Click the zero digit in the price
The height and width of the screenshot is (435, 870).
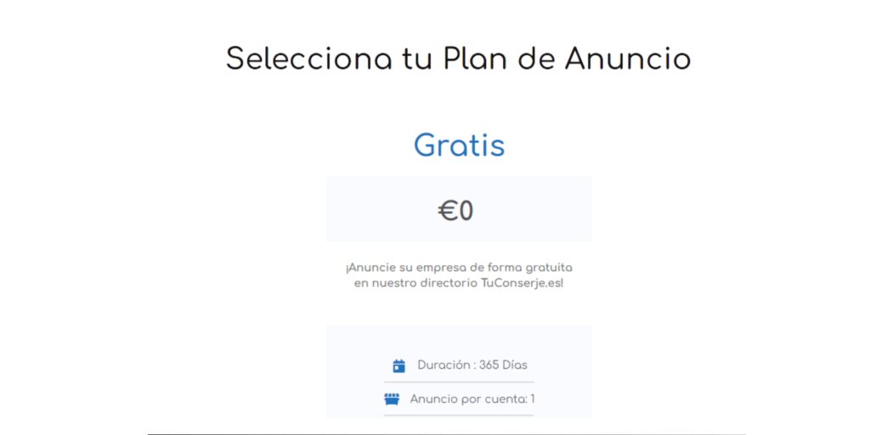coord(466,212)
